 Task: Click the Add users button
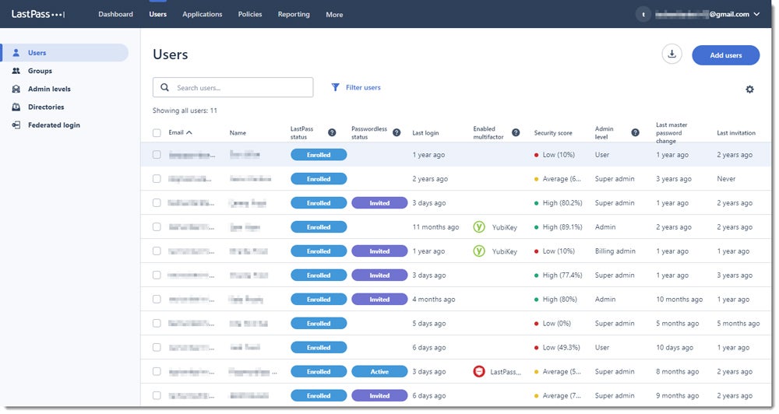pyautogui.click(x=725, y=55)
